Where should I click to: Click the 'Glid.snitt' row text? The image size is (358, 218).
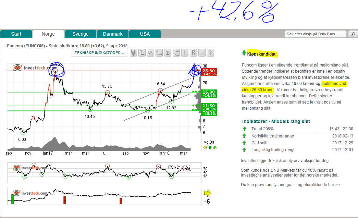259,143
